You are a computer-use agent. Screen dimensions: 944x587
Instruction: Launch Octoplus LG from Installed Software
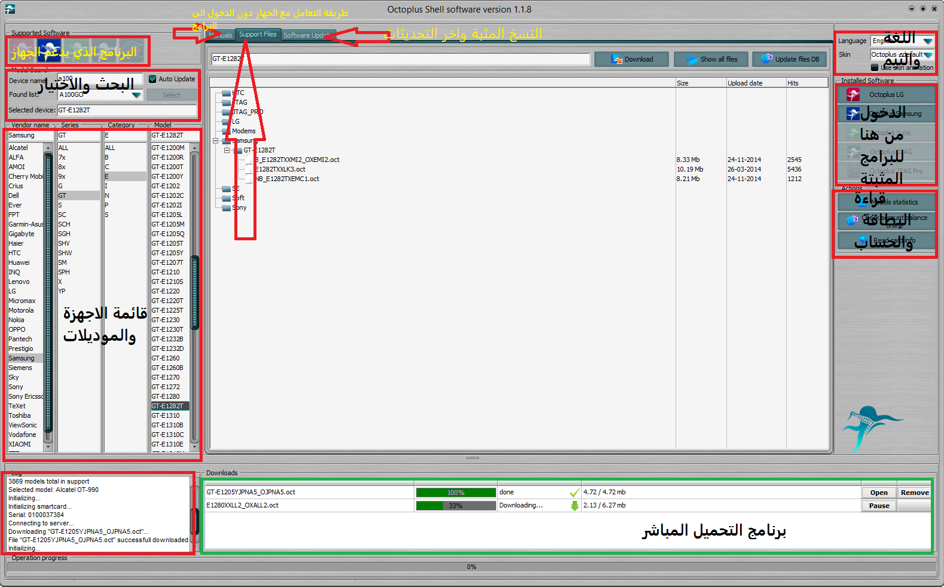coord(886,94)
